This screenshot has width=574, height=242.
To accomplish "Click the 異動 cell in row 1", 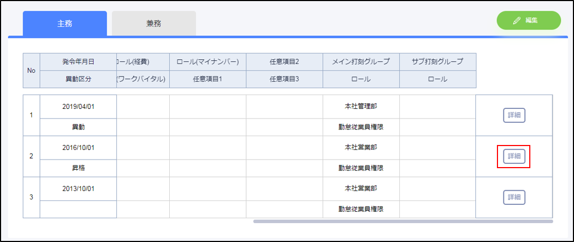I will pyautogui.click(x=78, y=127).
